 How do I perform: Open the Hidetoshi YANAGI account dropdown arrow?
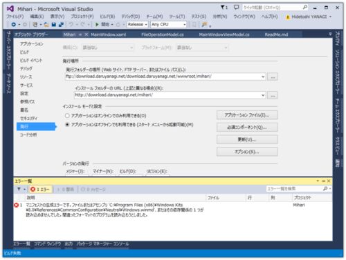(x=330, y=17)
